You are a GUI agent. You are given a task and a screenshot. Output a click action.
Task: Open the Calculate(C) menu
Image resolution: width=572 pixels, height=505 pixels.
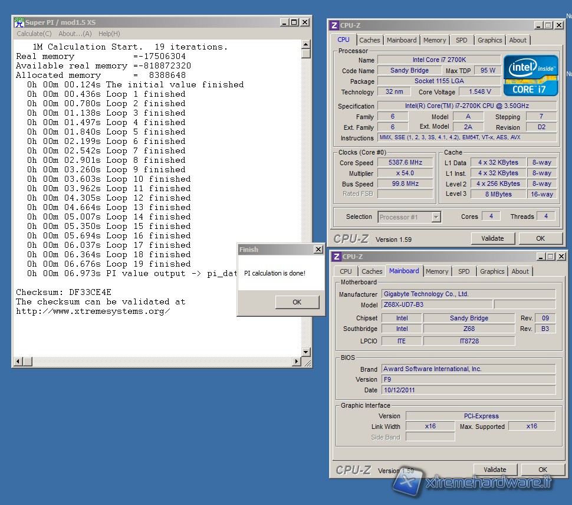point(34,34)
